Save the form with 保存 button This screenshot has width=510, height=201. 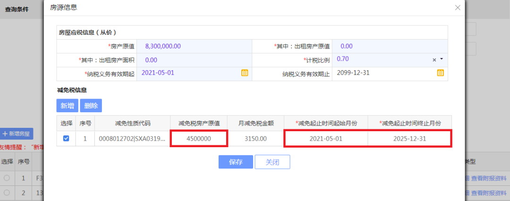pos(236,162)
